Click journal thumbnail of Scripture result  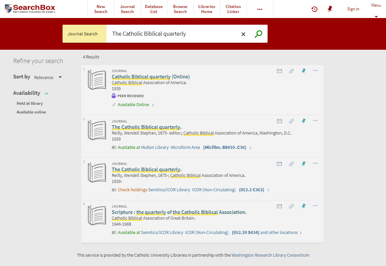pos(97,215)
